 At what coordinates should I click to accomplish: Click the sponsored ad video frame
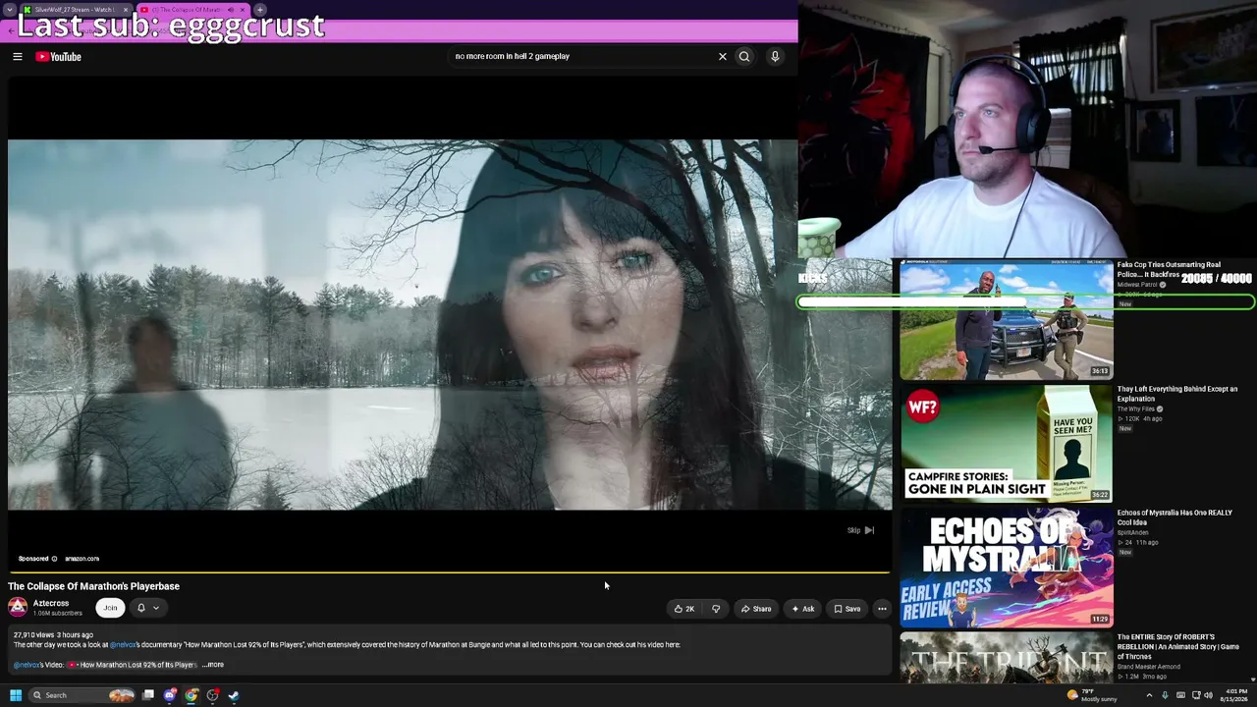449,324
